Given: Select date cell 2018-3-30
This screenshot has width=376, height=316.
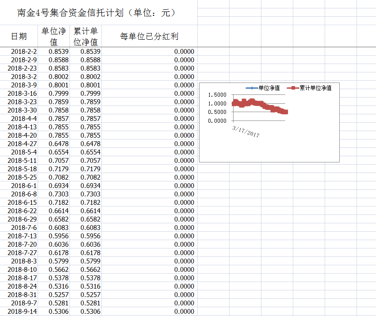Looking at the screenshot, I should [x=19, y=110].
